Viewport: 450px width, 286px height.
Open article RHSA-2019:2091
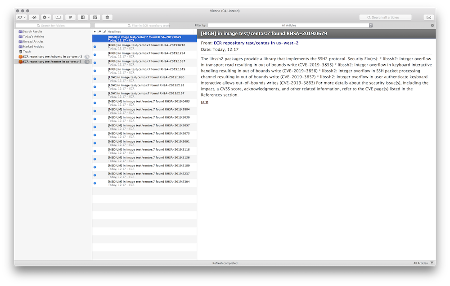(x=144, y=143)
